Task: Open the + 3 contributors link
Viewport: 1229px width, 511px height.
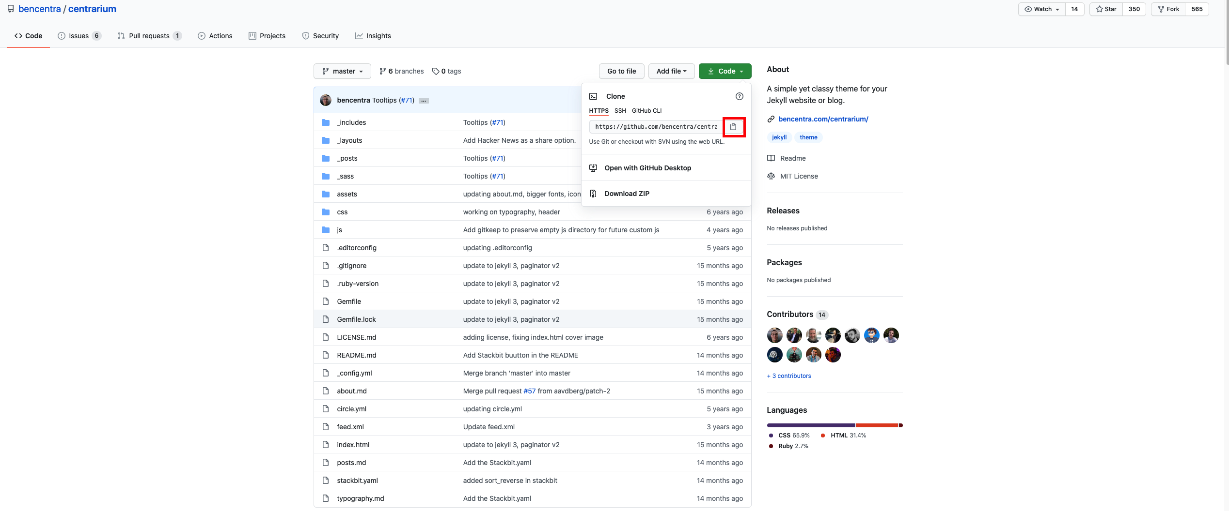Action: click(x=789, y=376)
